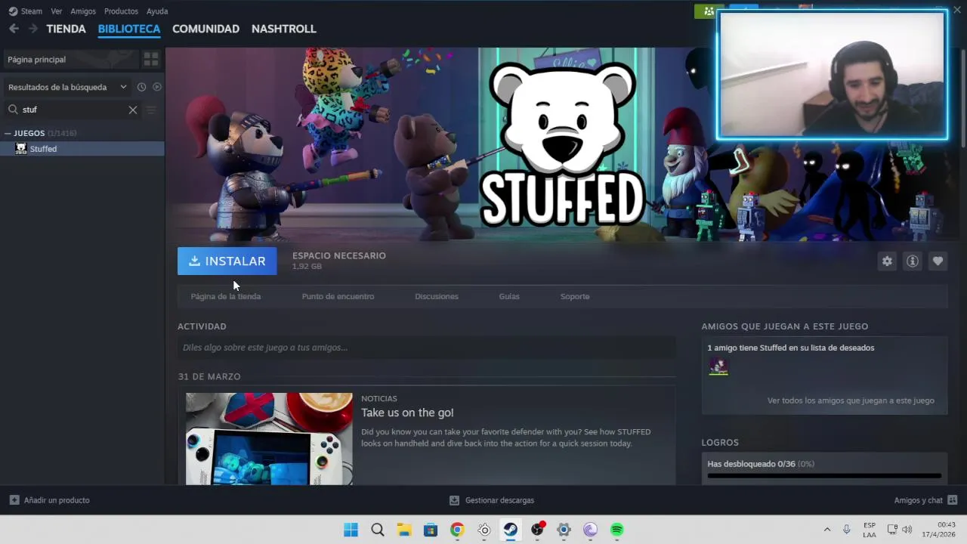Open the Steam menu
The image size is (967, 544).
click(32, 11)
